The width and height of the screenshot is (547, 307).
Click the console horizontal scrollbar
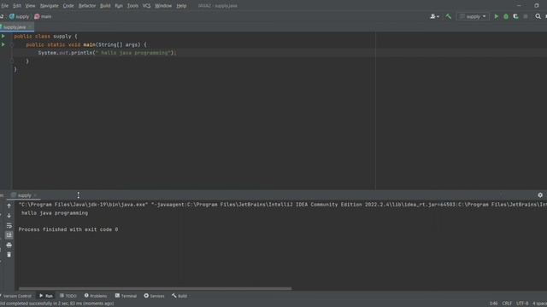[155, 288]
